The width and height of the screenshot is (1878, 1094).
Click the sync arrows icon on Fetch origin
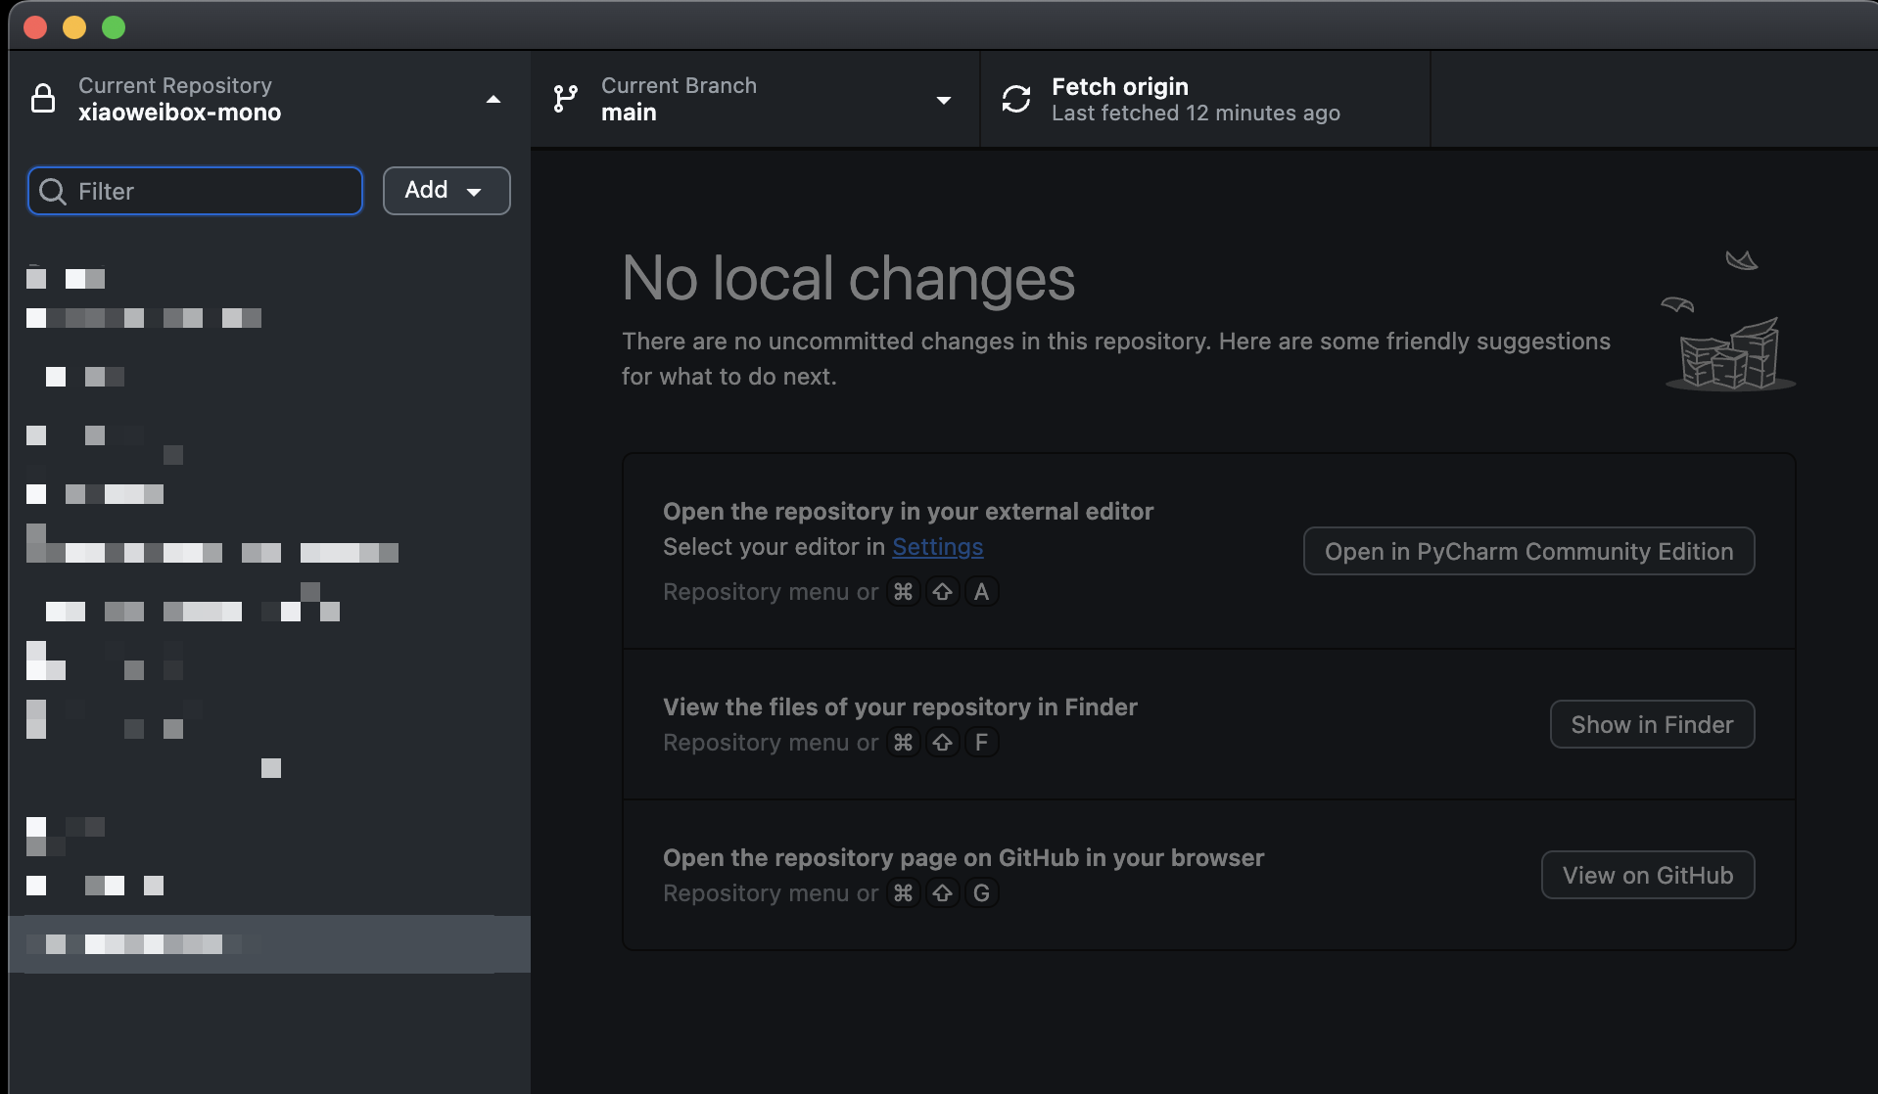1016,98
